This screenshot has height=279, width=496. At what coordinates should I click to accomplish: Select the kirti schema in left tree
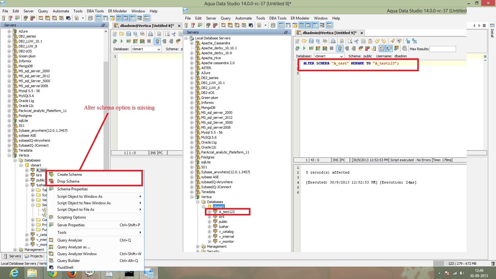pos(39,175)
